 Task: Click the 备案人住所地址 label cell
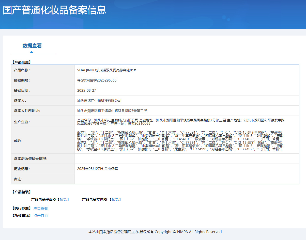coord(43,111)
